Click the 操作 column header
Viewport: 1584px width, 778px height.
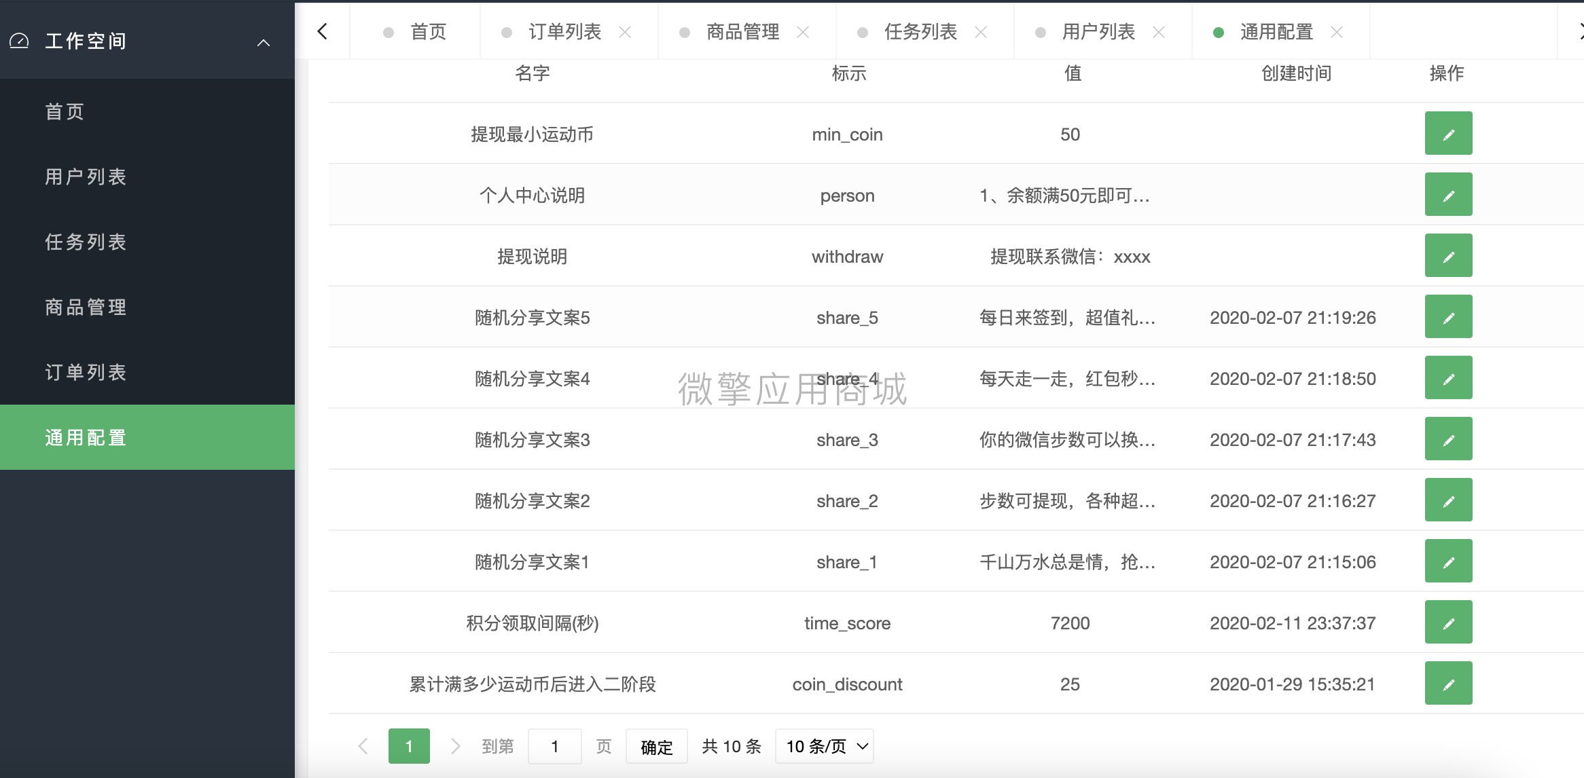(x=1446, y=73)
